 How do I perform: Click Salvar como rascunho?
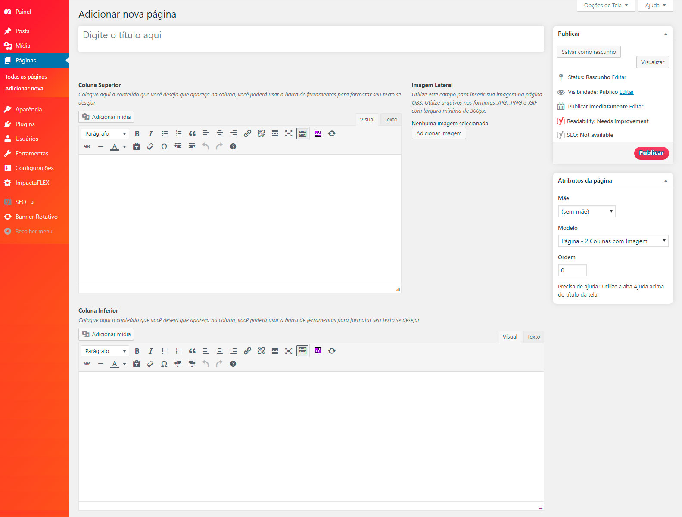[x=589, y=52]
